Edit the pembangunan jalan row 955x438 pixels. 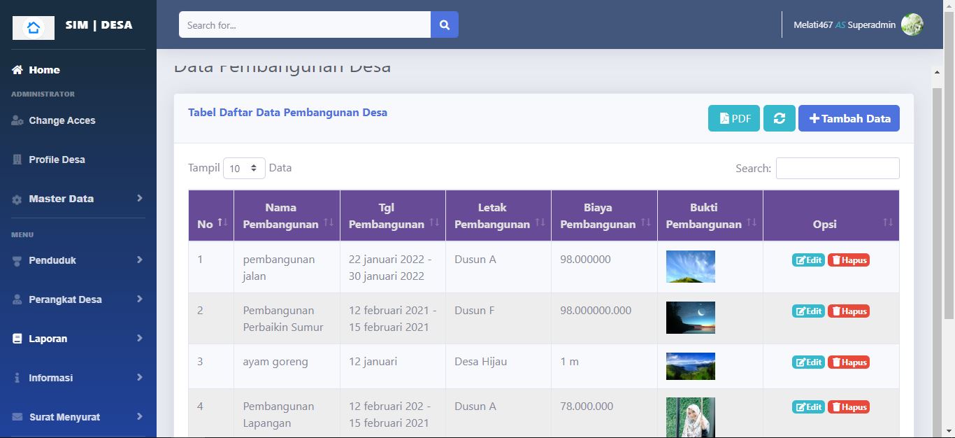[x=808, y=260]
